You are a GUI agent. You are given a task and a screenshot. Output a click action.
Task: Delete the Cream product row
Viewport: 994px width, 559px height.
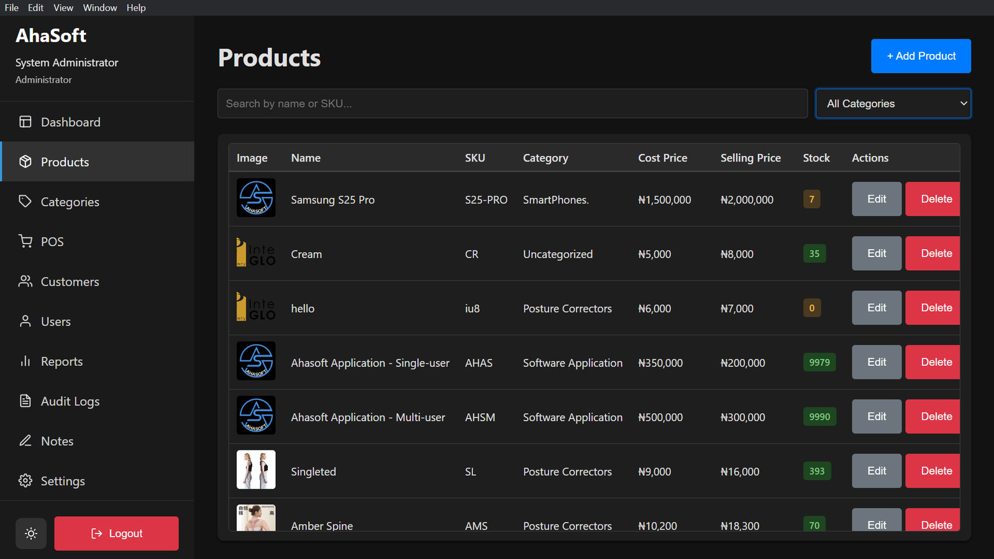(936, 253)
